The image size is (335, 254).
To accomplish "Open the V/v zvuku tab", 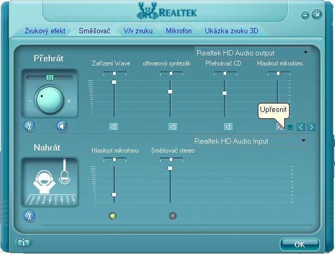I will (138, 31).
